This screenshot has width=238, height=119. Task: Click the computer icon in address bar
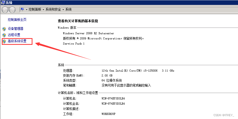[x=22, y=10]
